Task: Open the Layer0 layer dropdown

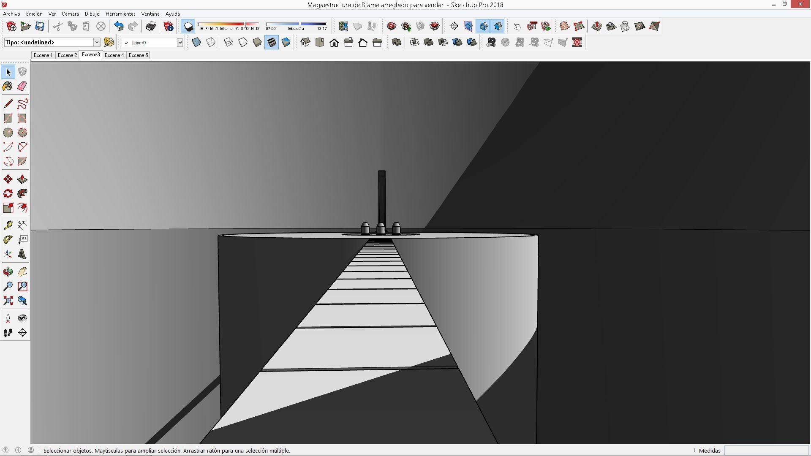Action: pyautogui.click(x=180, y=43)
